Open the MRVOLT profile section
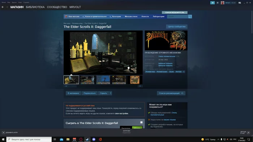The width and height of the screenshot is (253, 142). click(x=75, y=7)
